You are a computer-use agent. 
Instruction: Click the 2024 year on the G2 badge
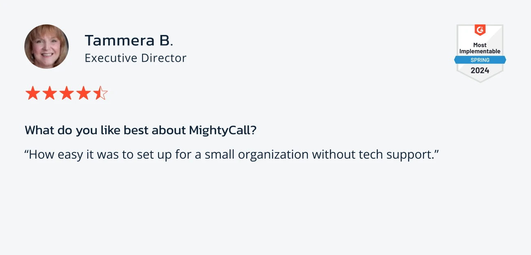click(480, 70)
